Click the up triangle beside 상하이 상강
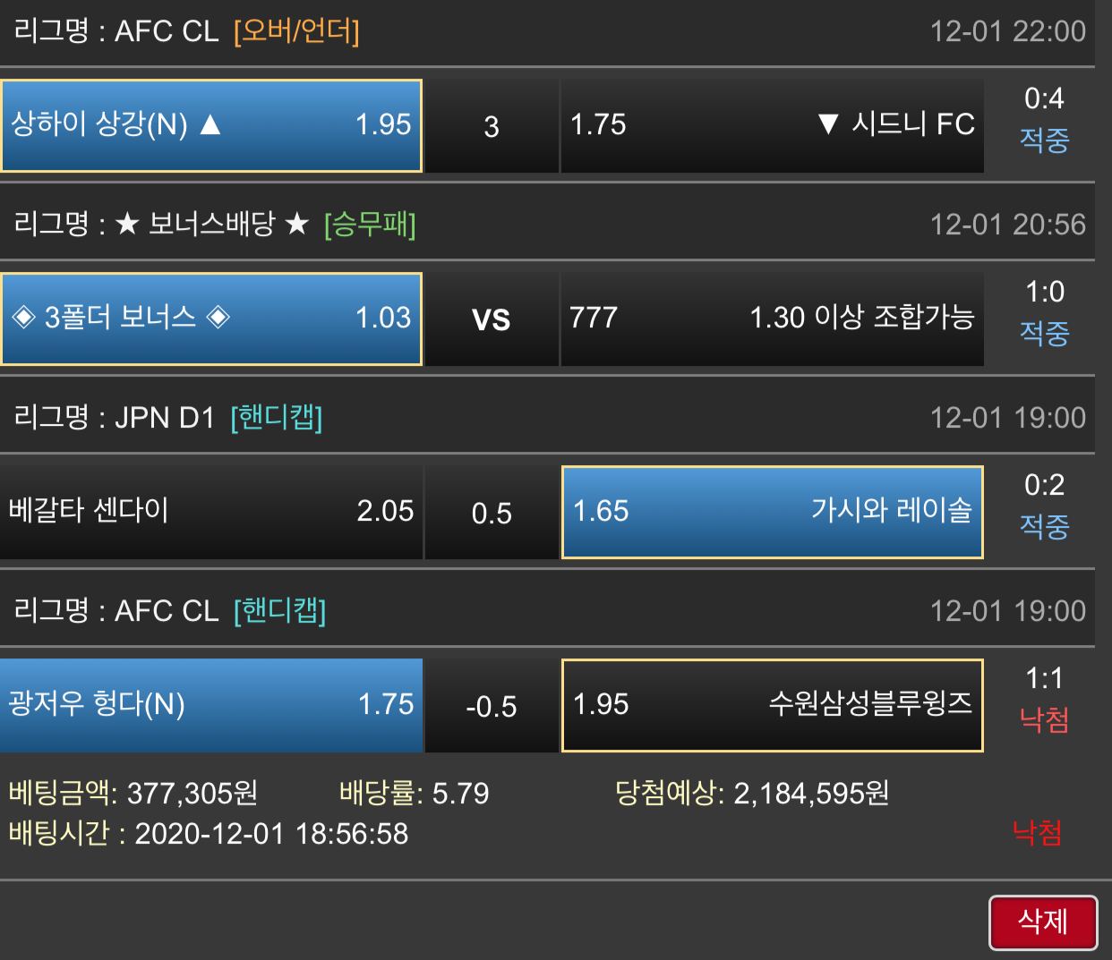 tap(210, 124)
